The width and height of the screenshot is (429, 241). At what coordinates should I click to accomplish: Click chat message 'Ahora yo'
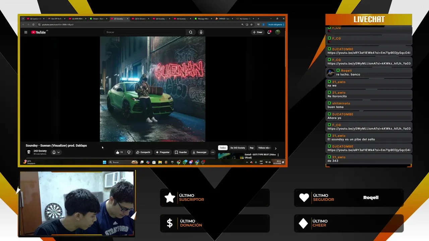click(334, 118)
